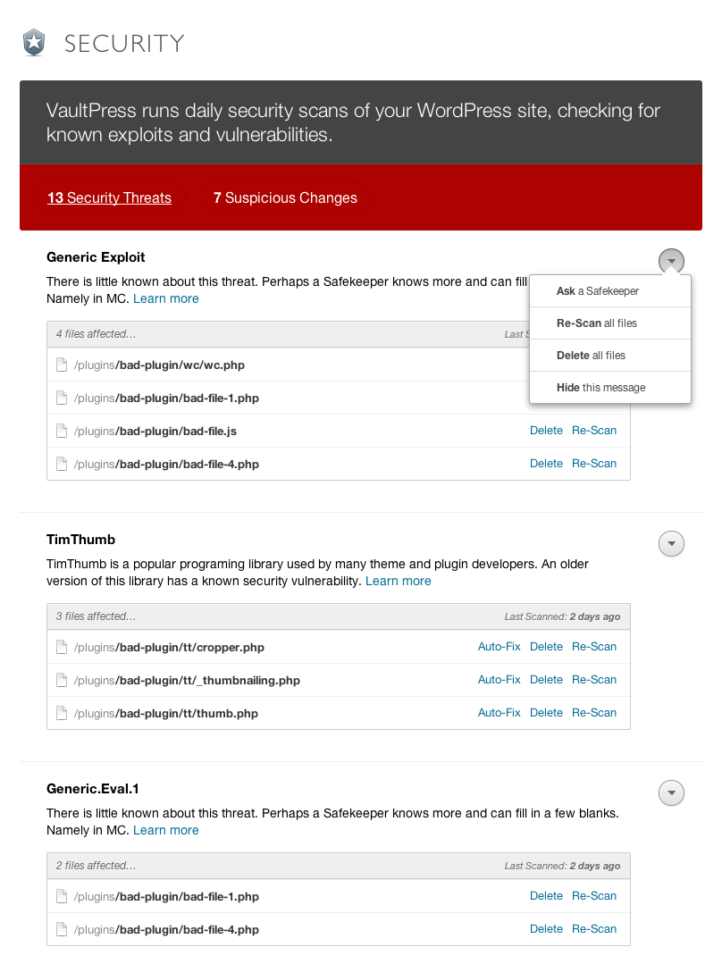Delete bad-file-1.php under Generic.Eval.1
Viewport: 722px width, 964px height.
[x=546, y=896]
